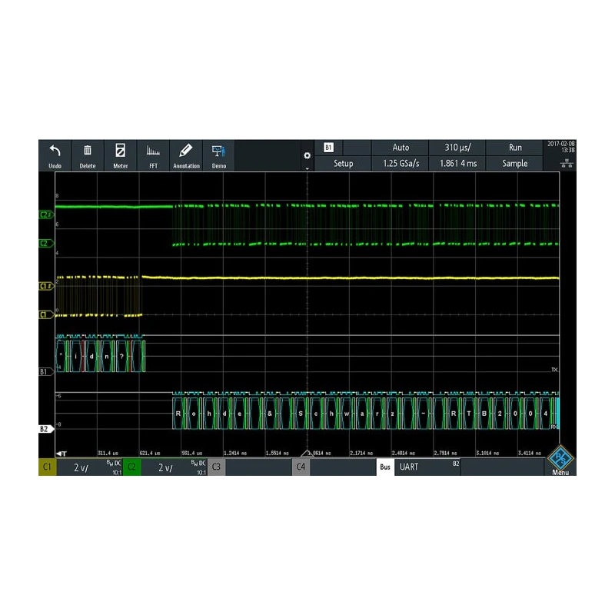Enable channel C4

(x=301, y=467)
